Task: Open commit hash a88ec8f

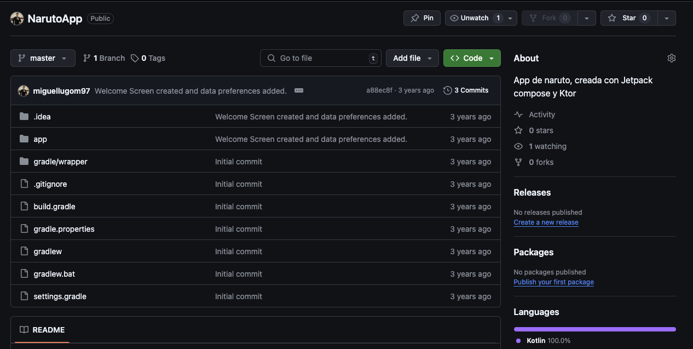Action: tap(379, 90)
